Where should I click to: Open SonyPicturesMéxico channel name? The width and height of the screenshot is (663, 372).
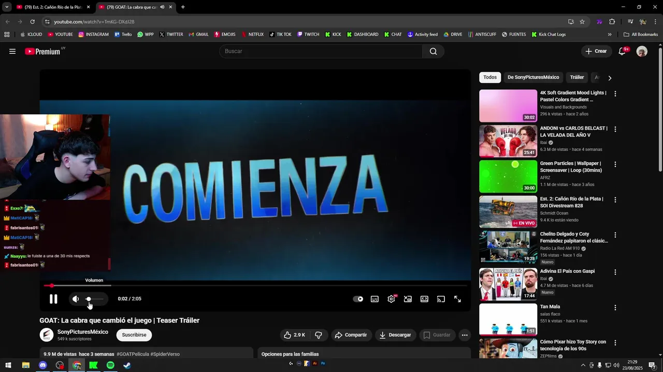tap(83, 332)
